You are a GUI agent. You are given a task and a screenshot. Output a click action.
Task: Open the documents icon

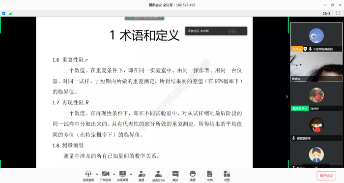click(x=209, y=174)
